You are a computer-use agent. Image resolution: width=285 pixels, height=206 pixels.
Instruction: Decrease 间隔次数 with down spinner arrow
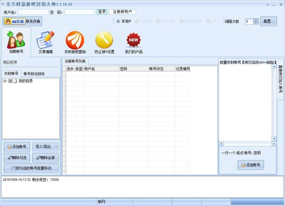click(x=256, y=23)
